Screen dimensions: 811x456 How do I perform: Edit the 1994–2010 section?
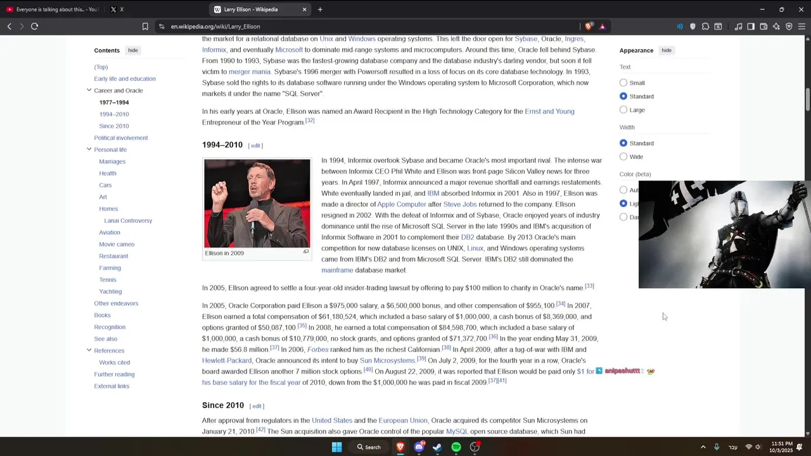pyautogui.click(x=255, y=146)
